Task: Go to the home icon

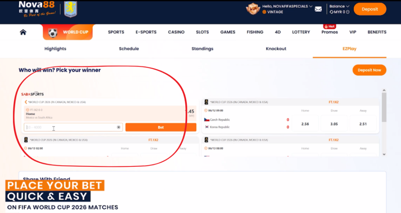Action: 23,32
